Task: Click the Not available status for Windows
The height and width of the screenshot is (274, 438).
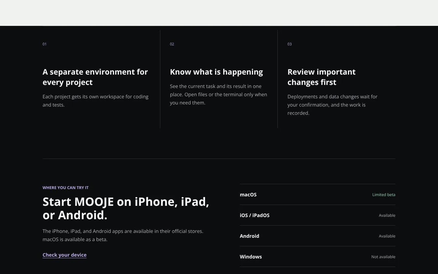Action: click(383, 257)
